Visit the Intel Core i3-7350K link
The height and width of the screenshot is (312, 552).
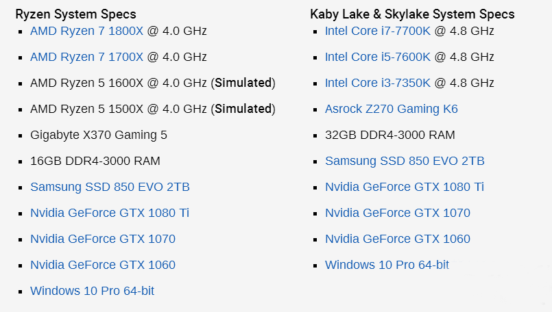378,83
